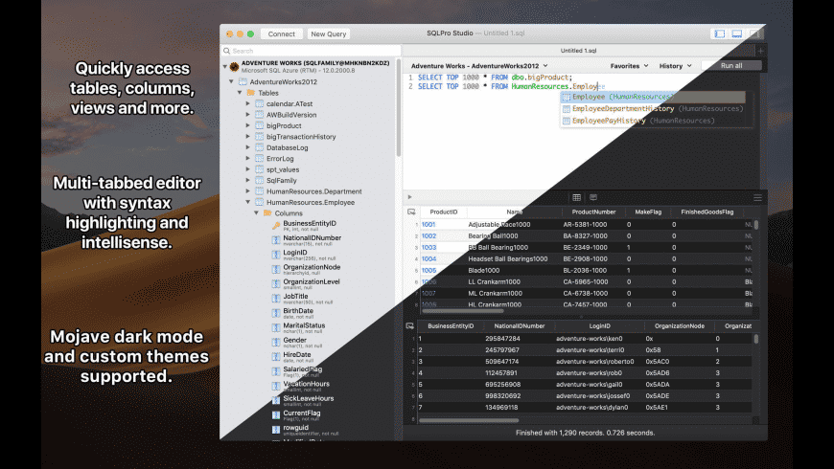
Task: Click the LoginID column icon
Action: click(x=276, y=255)
